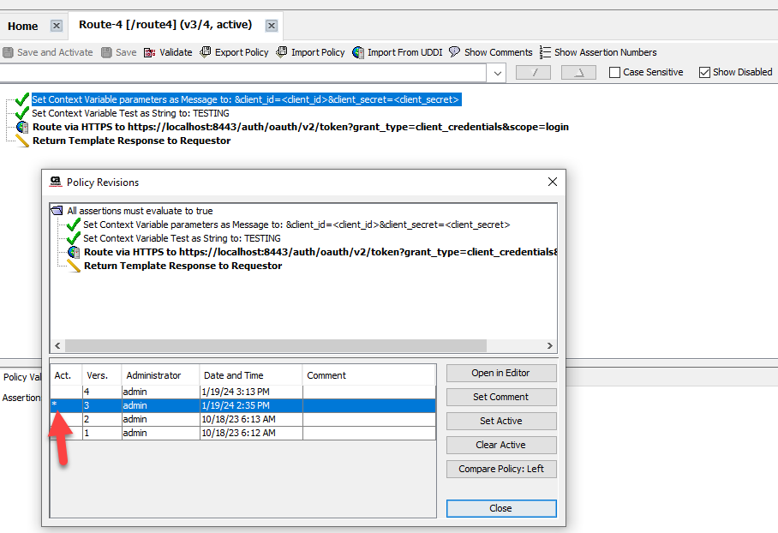Image resolution: width=778 pixels, height=533 pixels.
Task: Click the horizontal scrollbar in the revision preview
Action: click(274, 345)
